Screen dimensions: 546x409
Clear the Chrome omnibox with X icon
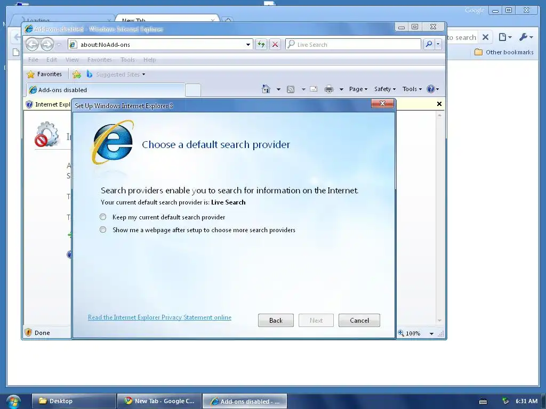pyautogui.click(x=485, y=37)
